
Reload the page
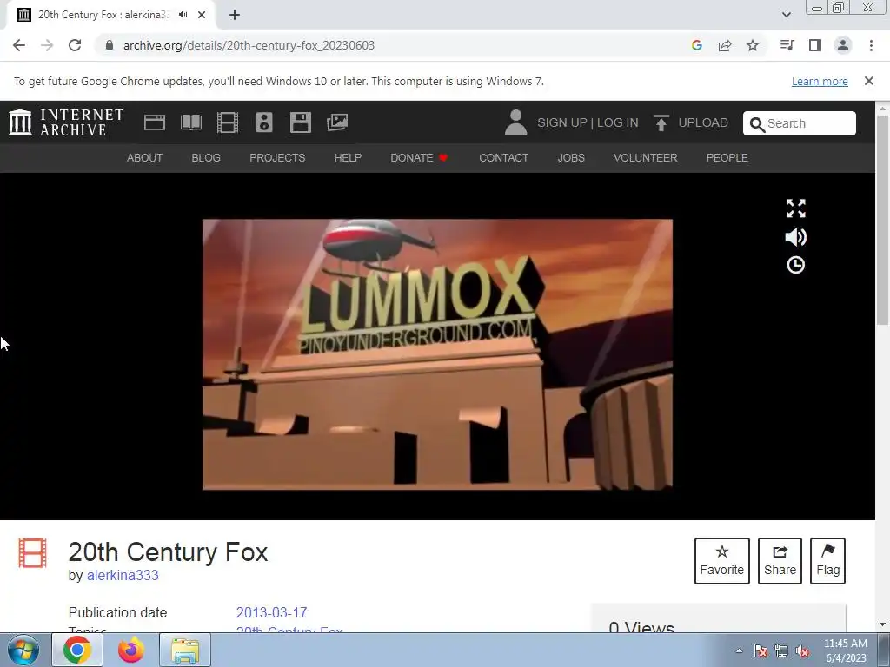click(75, 45)
